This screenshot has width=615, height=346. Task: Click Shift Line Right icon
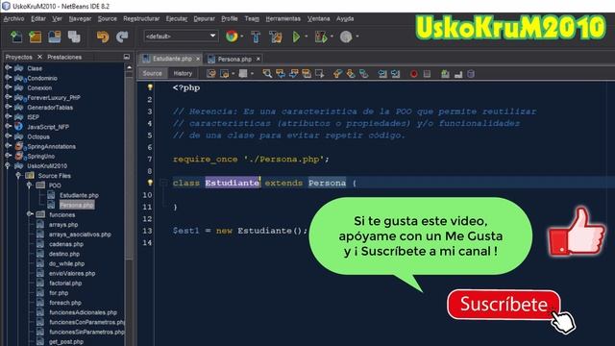pos(395,74)
